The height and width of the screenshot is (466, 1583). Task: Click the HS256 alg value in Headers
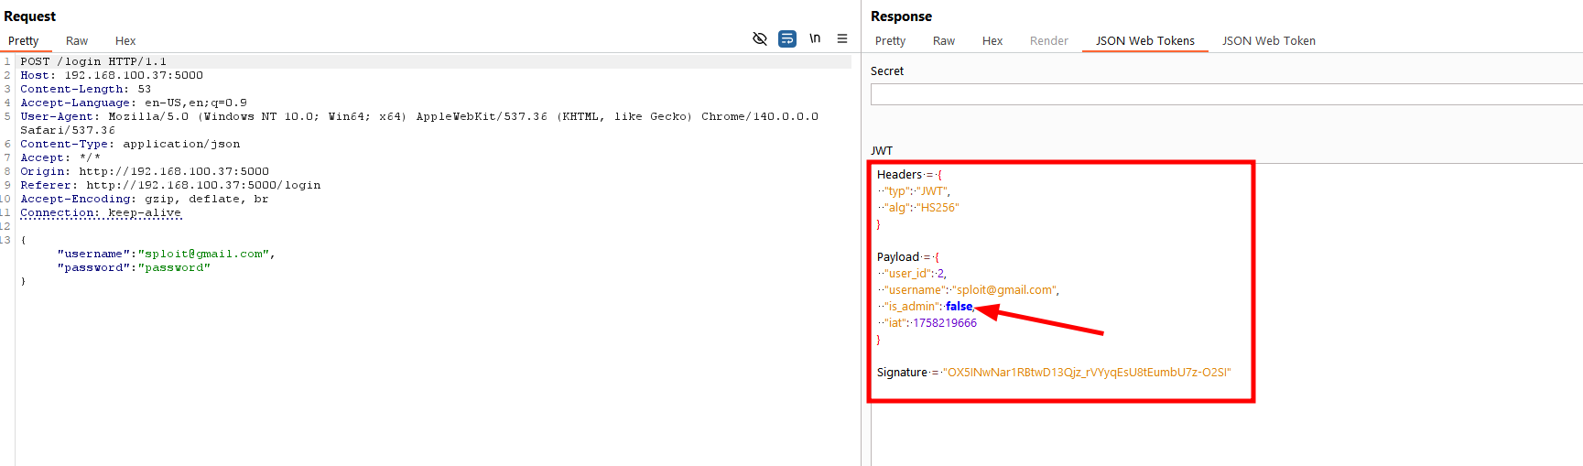click(938, 208)
